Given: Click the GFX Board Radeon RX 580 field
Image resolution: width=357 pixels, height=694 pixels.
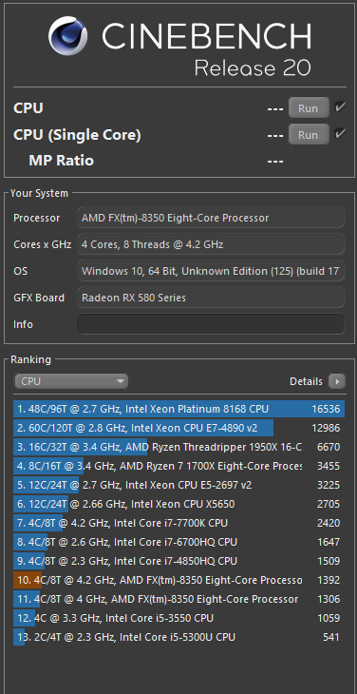Looking at the screenshot, I should 211,298.
